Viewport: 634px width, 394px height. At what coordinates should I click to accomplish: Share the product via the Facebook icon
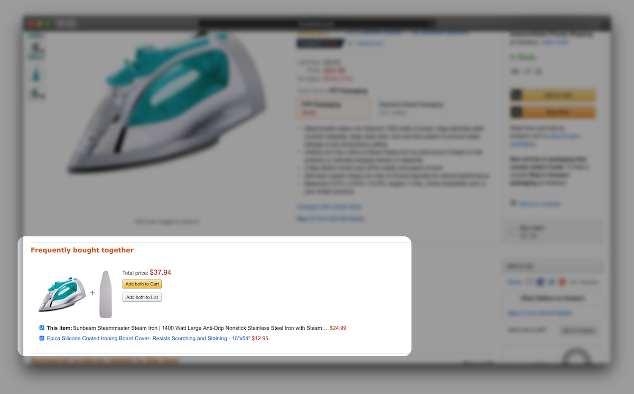point(540,282)
